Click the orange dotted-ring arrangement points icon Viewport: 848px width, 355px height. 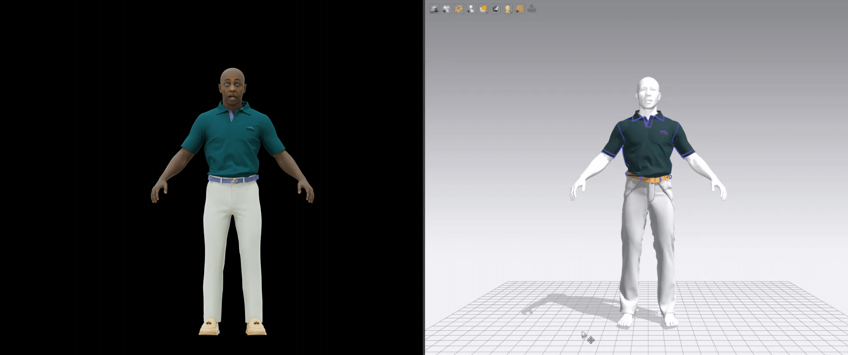[x=458, y=9]
